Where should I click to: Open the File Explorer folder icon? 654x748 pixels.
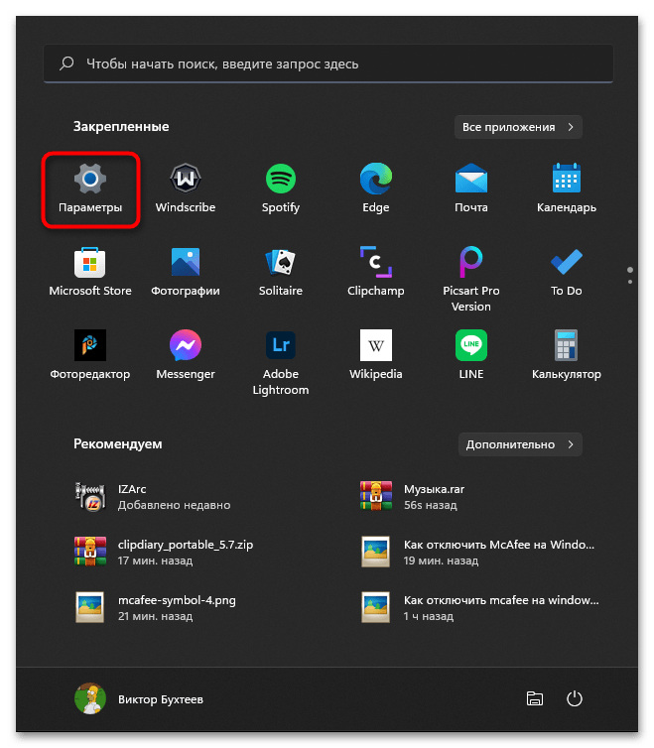tap(535, 698)
